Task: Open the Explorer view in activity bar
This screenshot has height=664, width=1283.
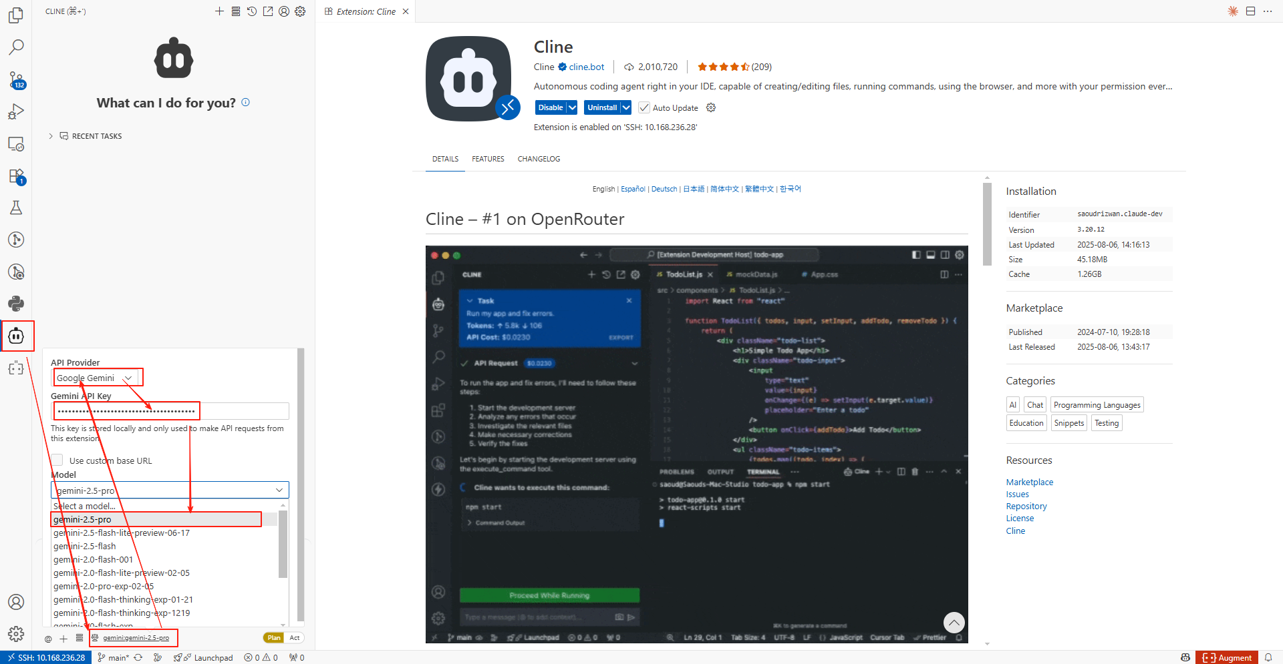Action: tap(16, 15)
